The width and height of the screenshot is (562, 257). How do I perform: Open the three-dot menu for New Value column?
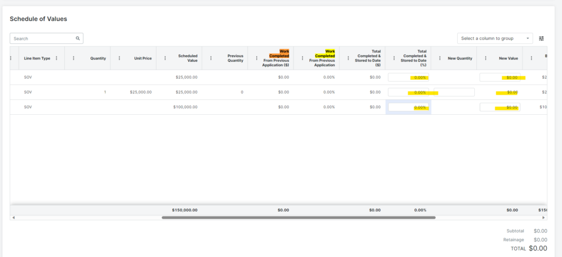click(x=486, y=58)
